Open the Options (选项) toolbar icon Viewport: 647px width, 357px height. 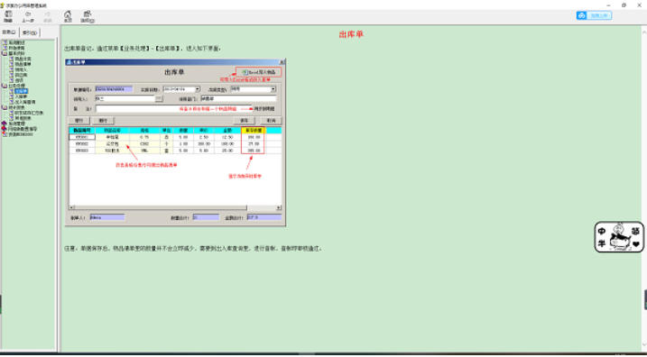pyautogui.click(x=88, y=16)
